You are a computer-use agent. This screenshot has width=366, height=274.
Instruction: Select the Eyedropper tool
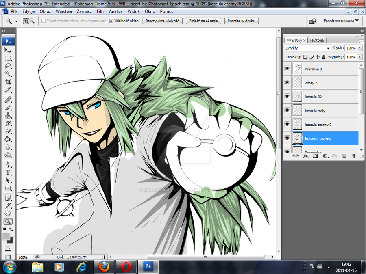click(x=8, y=205)
